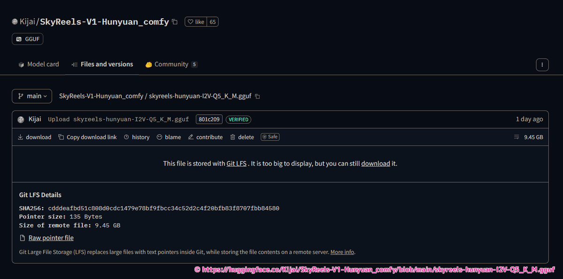Open the SkyReels-V1-Hunyuan_comfy repository title
Screen dimensions: 563x279
click(105, 22)
